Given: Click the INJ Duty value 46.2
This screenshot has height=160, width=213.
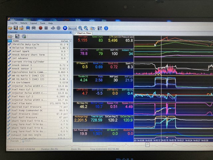Looking at the screenshot, I should [x=84, y=107].
